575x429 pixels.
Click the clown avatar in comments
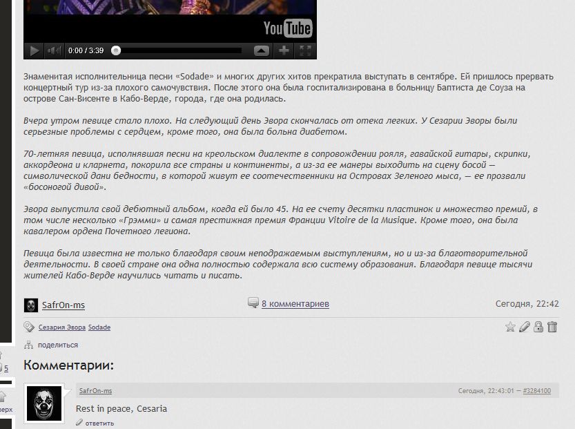[x=44, y=403]
